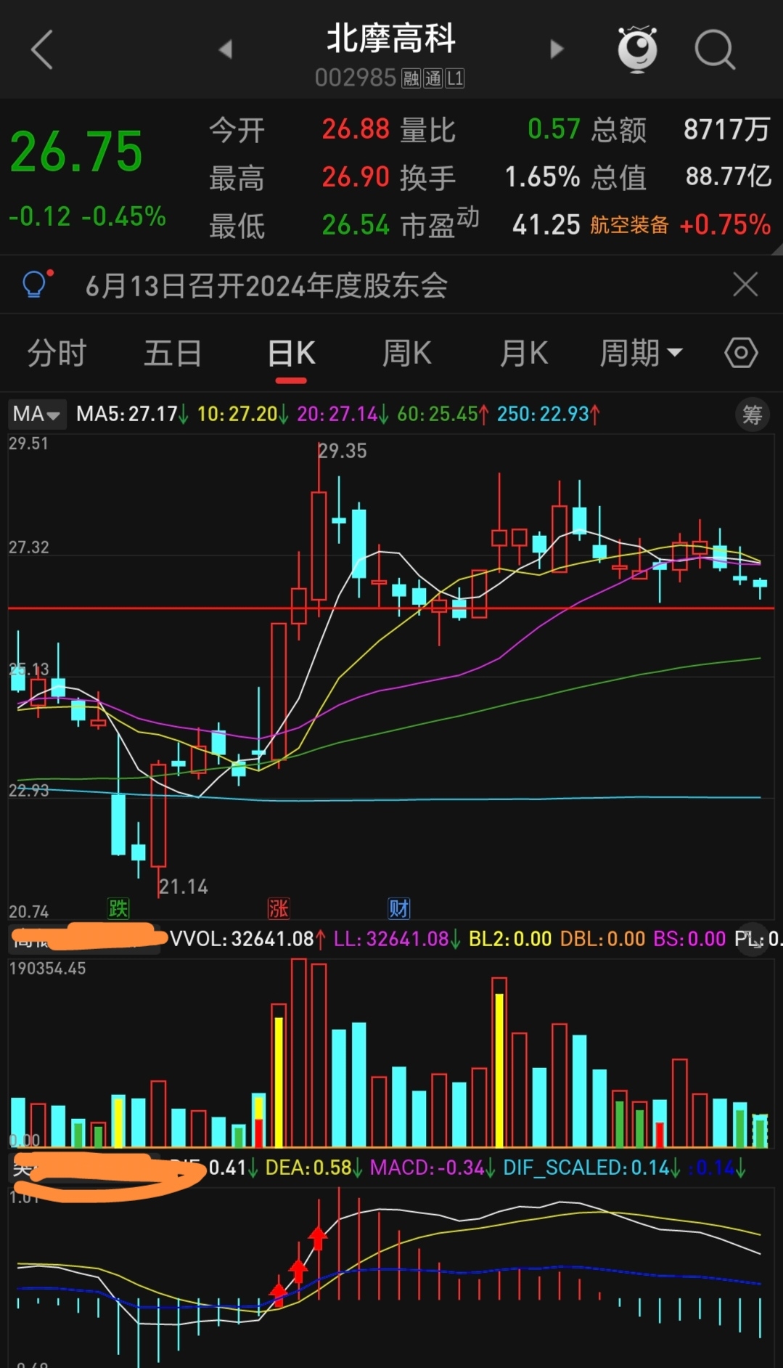Tap the tallest yellow volume bar
This screenshot has width=783, height=1368.
pyautogui.click(x=499, y=1070)
